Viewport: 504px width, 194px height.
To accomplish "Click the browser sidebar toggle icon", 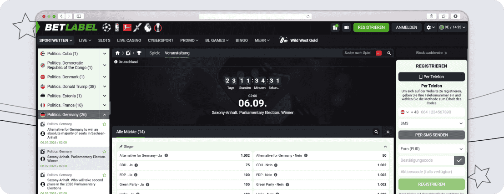I will tap(79, 16).
